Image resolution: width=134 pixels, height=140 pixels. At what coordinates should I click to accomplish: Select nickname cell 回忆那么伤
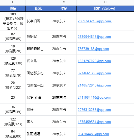click(x=38, y=73)
